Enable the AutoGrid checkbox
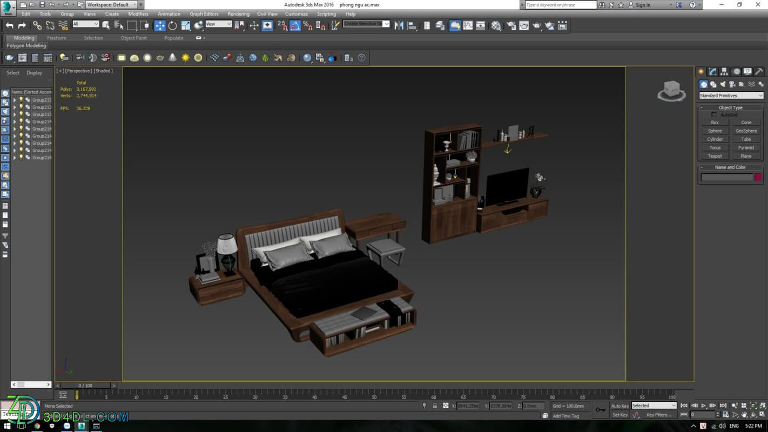Screen dimensions: 768x432 point(714,115)
